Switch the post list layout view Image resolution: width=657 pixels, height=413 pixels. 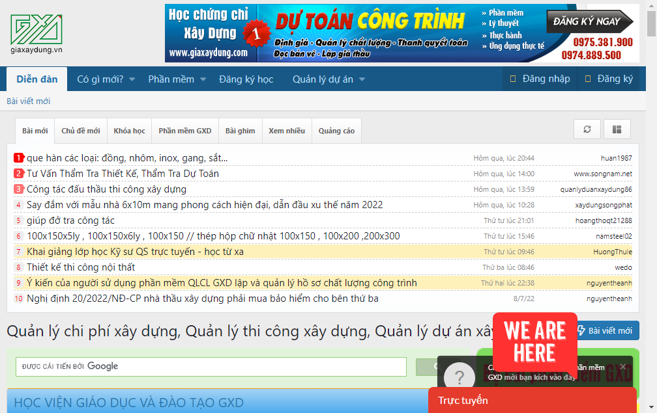[617, 129]
